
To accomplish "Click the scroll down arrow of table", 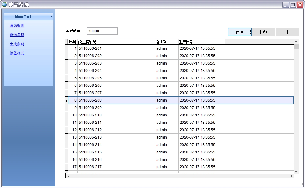I will (x=296, y=171).
